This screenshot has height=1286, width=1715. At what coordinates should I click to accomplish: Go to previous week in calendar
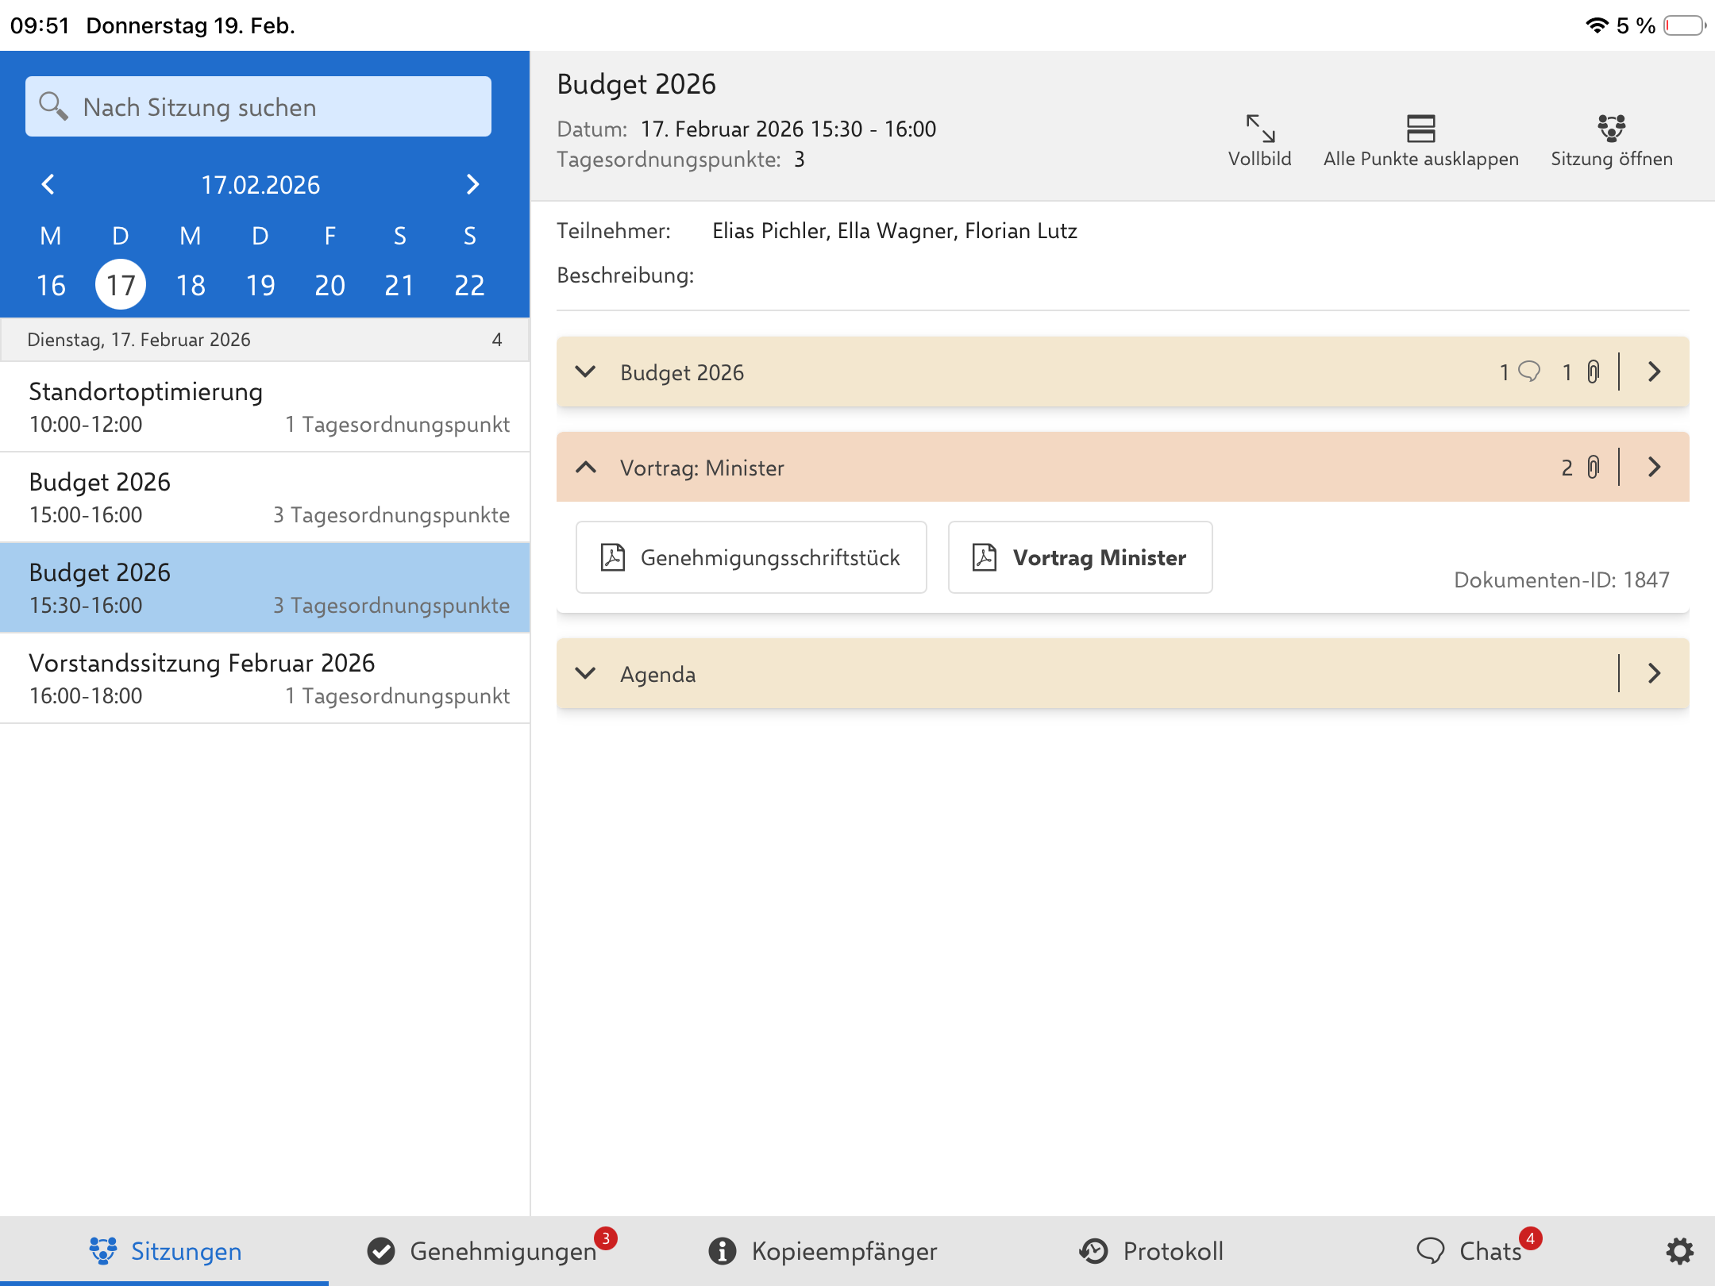[48, 184]
